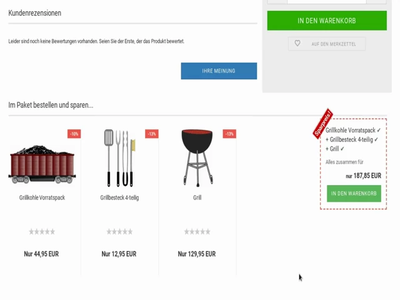
Task: Click star rating under Grillbesteck 4-teilig
Action: coord(119,232)
